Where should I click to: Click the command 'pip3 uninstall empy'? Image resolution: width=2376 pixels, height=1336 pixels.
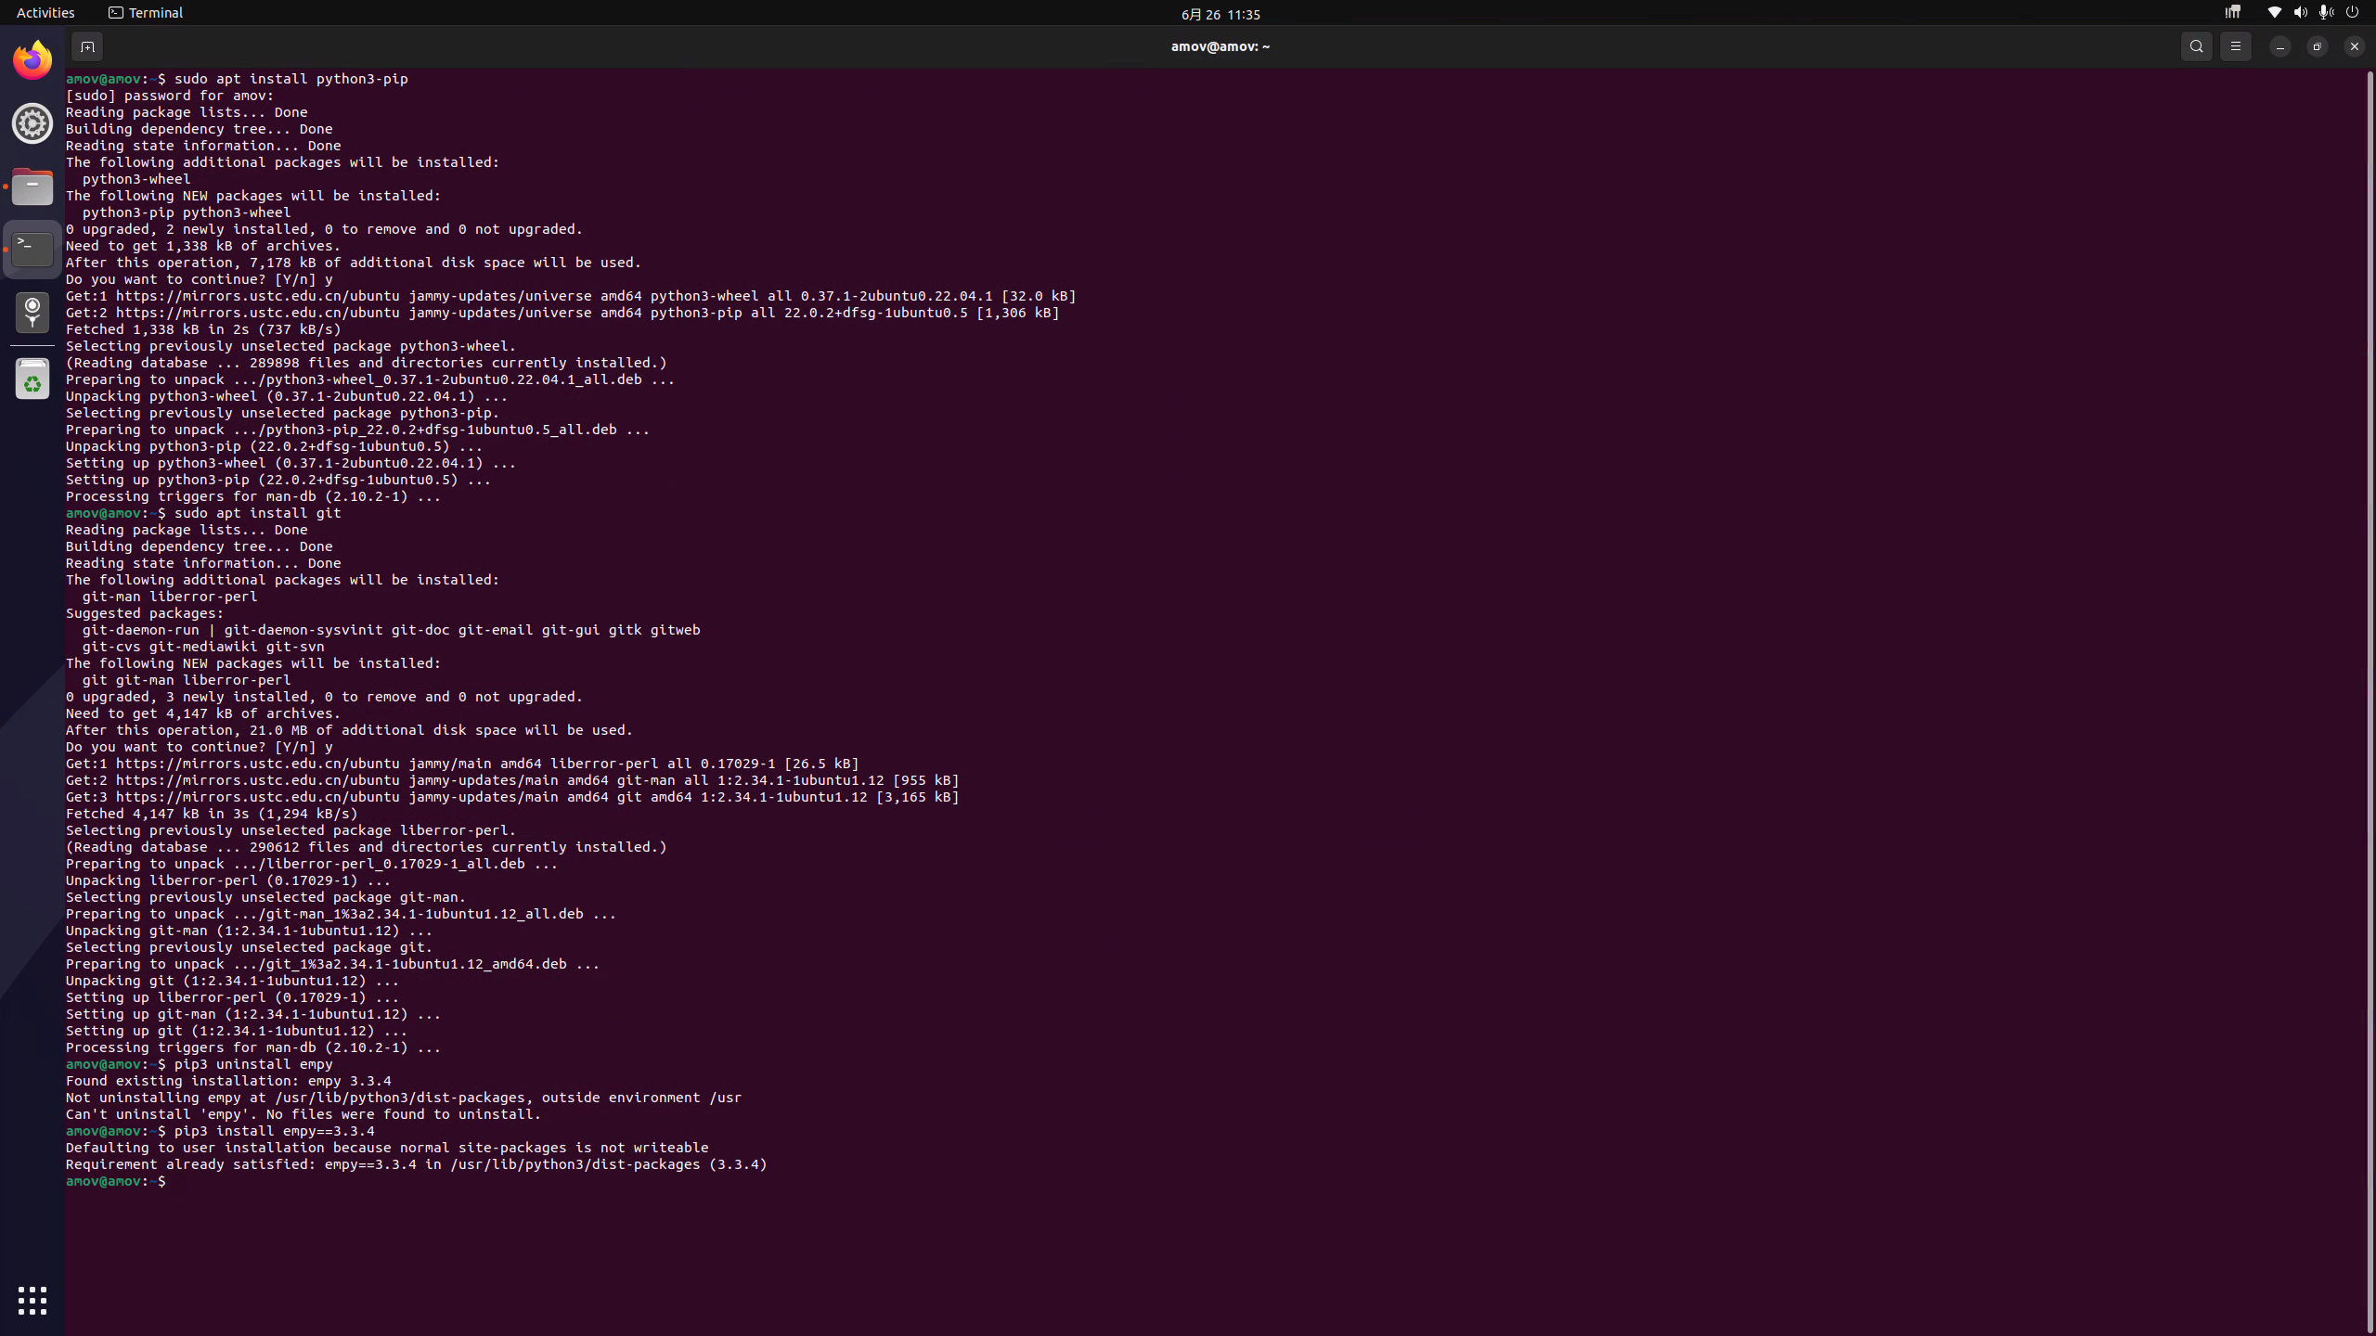(253, 1064)
